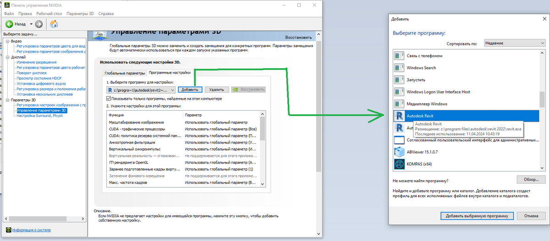Open Информация о системе link
550x241 pixels.
point(31,230)
